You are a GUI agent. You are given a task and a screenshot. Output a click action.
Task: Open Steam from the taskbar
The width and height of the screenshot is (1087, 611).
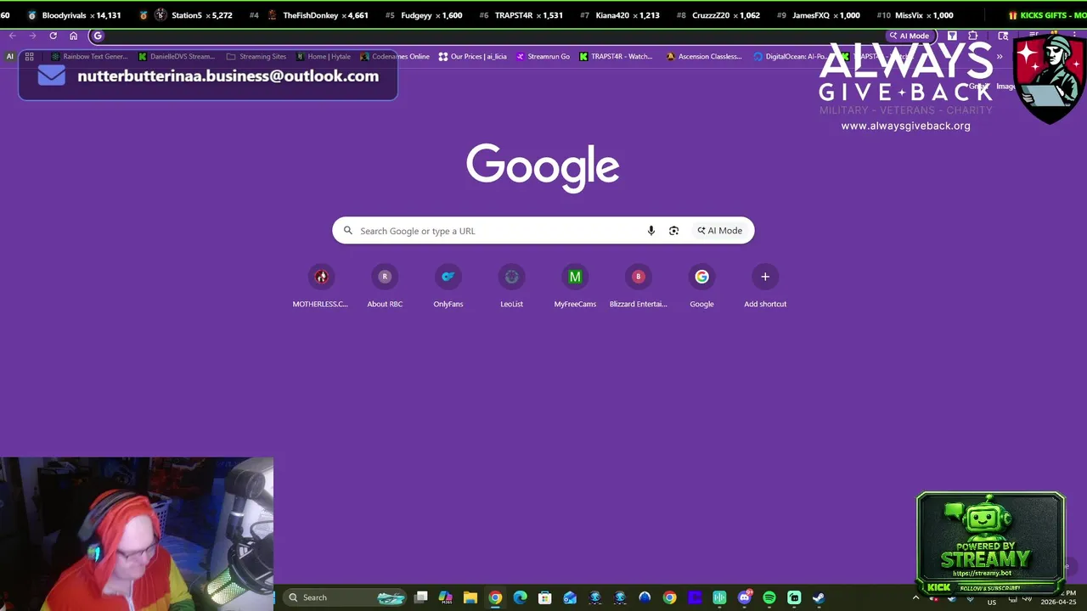[819, 597]
